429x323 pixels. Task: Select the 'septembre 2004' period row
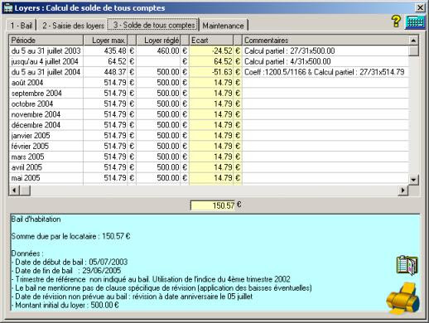click(209, 93)
